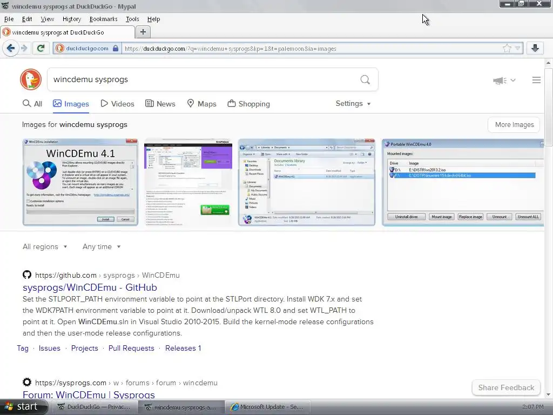Open the Any time filter dropdown
553x415 pixels.
pos(102,246)
